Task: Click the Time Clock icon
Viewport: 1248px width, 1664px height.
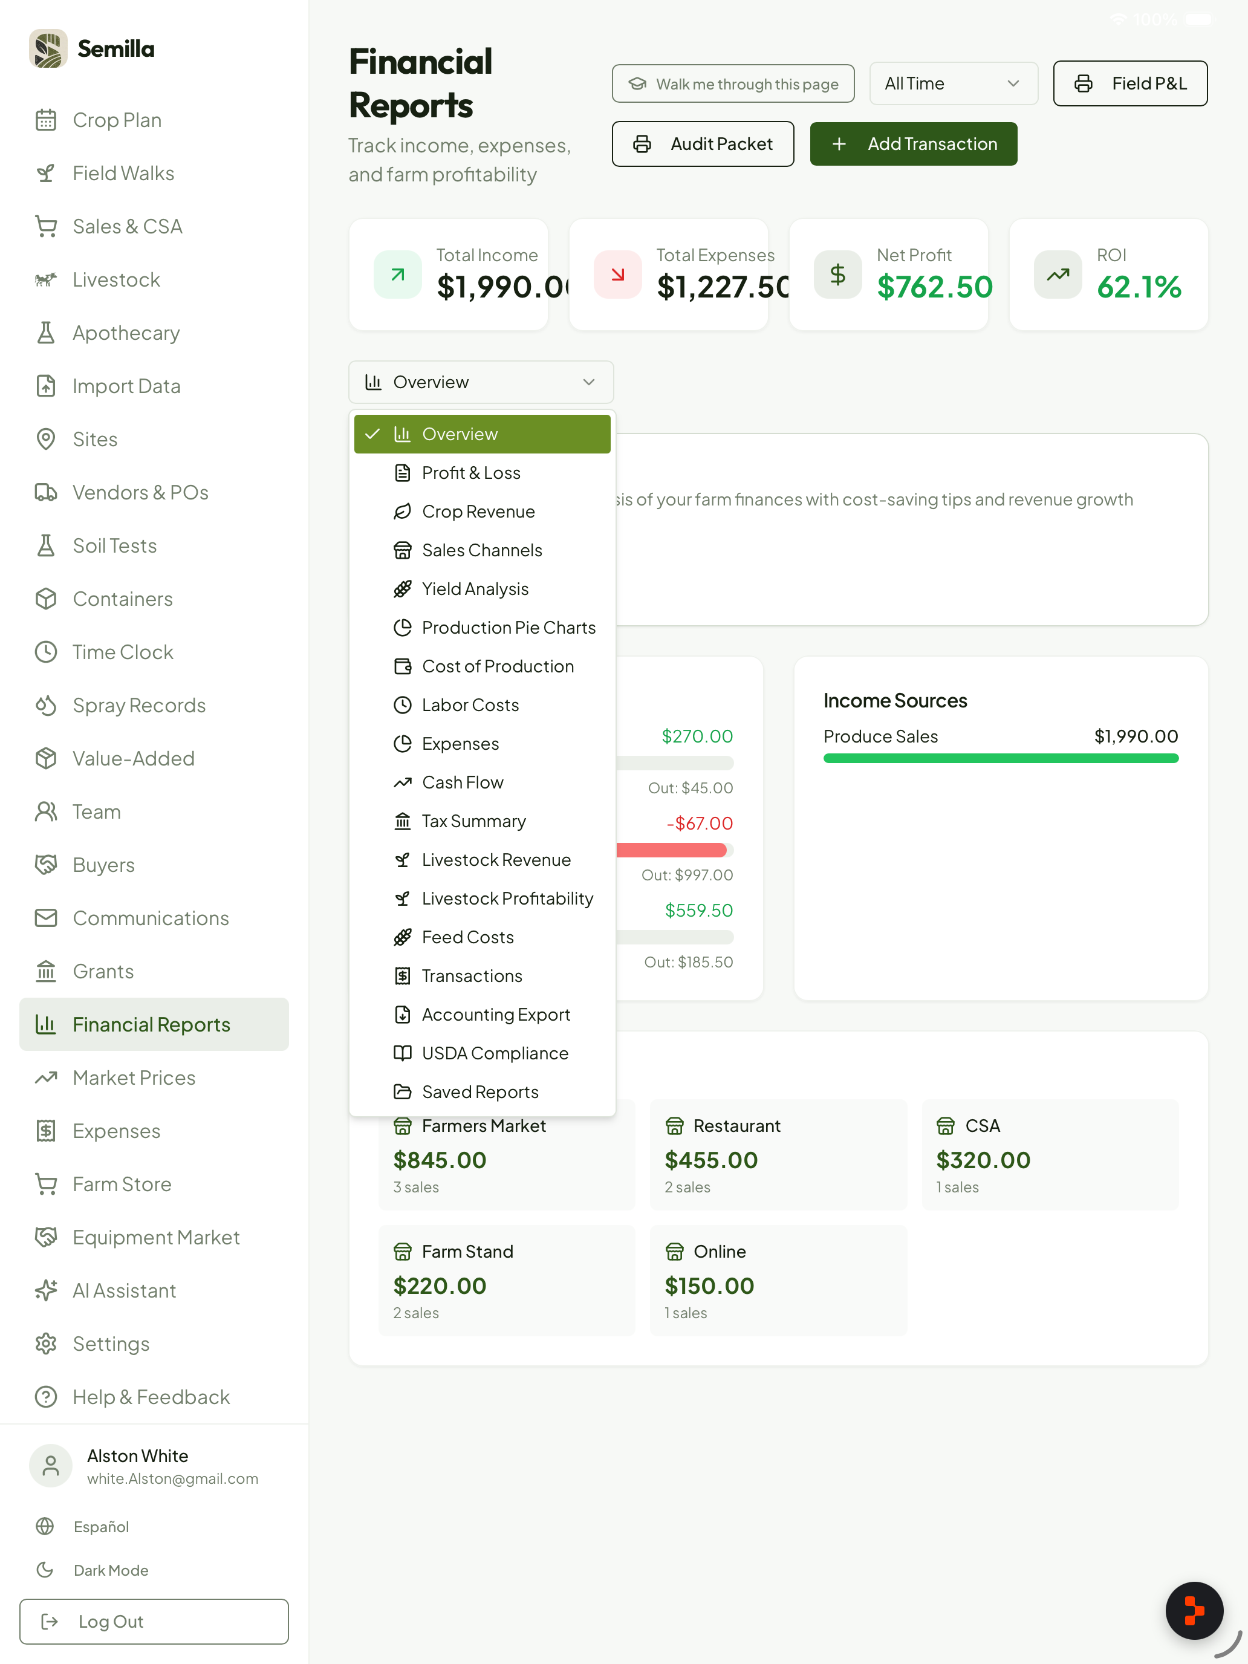Action: point(46,652)
